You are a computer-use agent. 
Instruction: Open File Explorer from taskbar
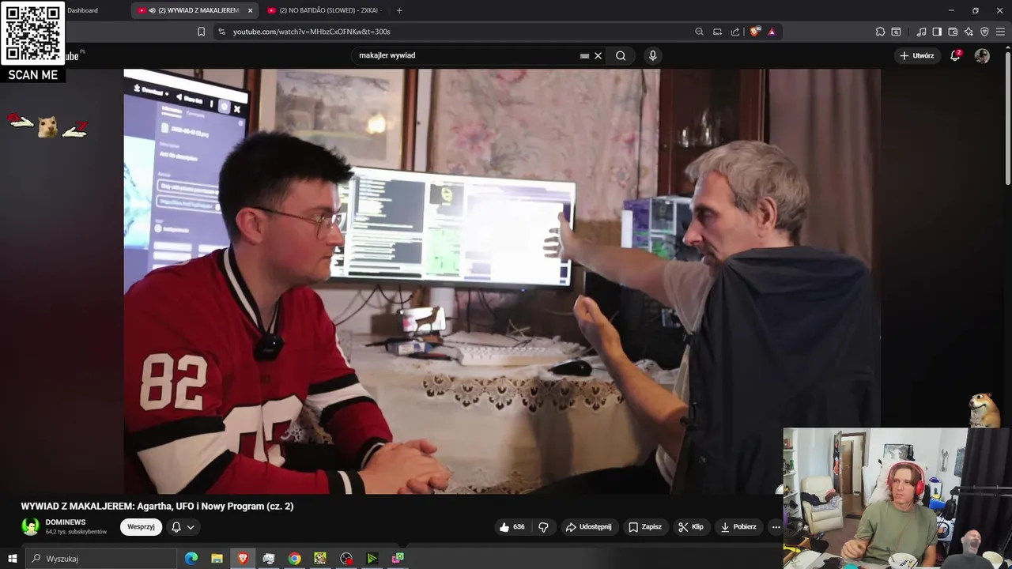coord(217,559)
